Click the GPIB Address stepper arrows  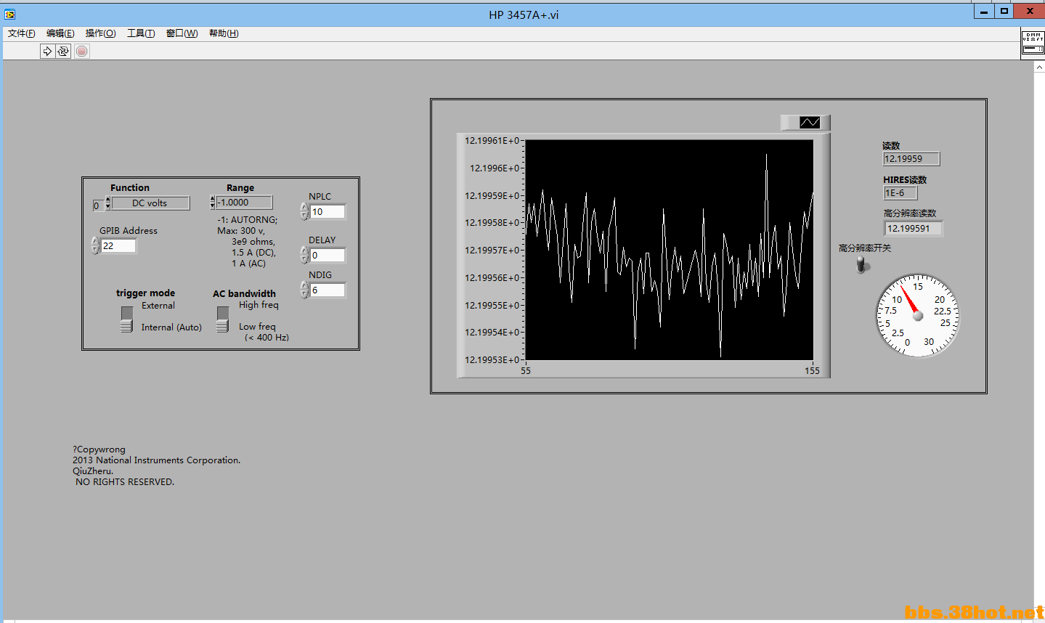(x=96, y=245)
